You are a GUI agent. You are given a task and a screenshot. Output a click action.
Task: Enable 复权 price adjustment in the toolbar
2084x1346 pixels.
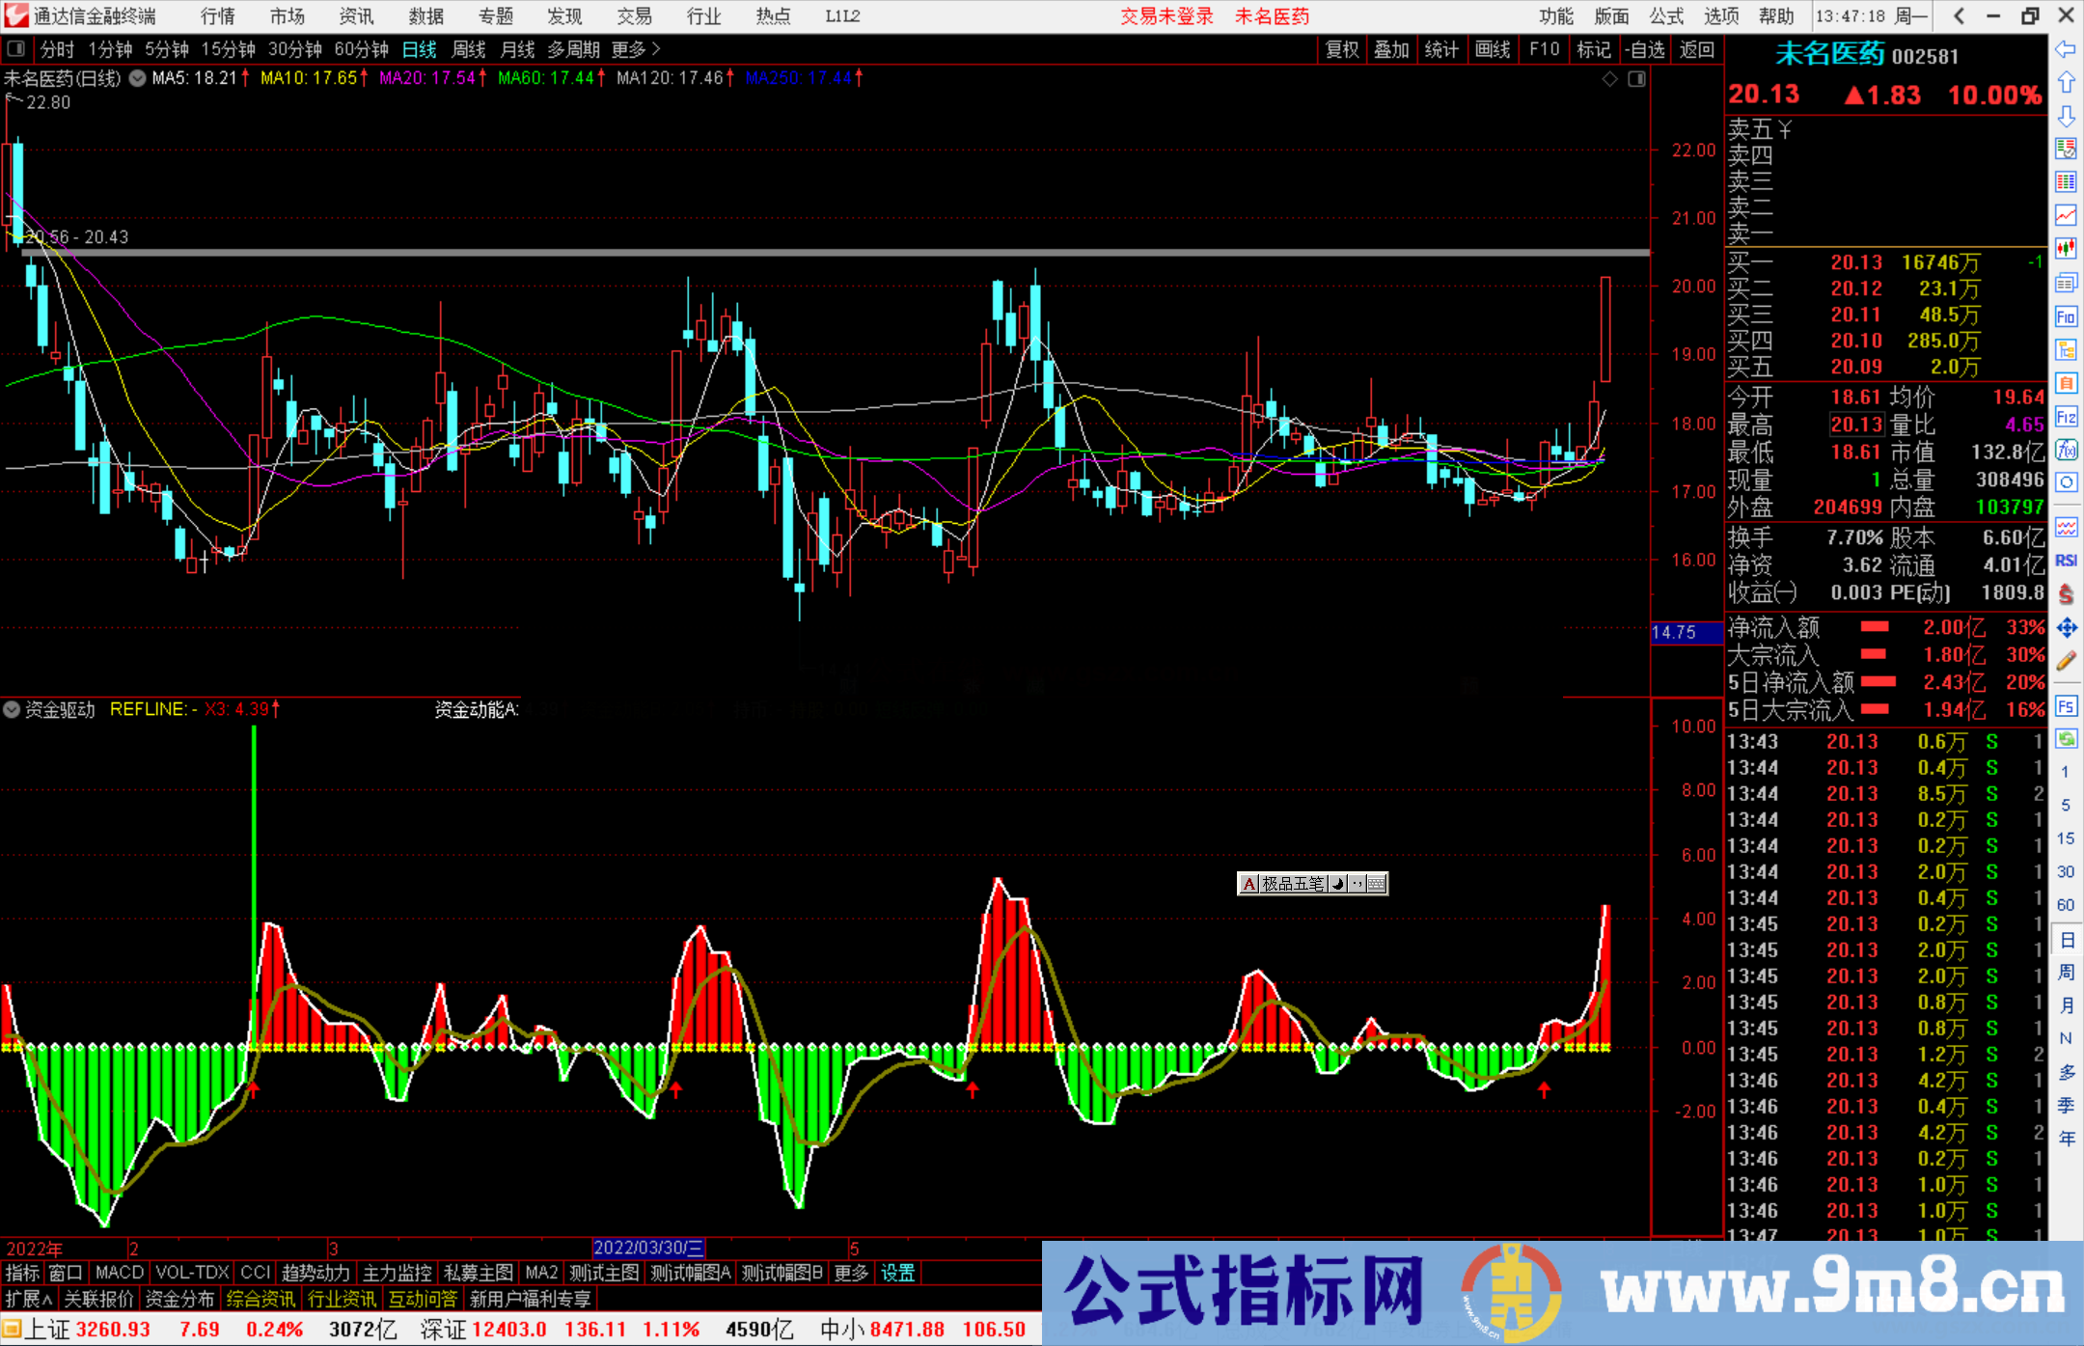click(1342, 49)
